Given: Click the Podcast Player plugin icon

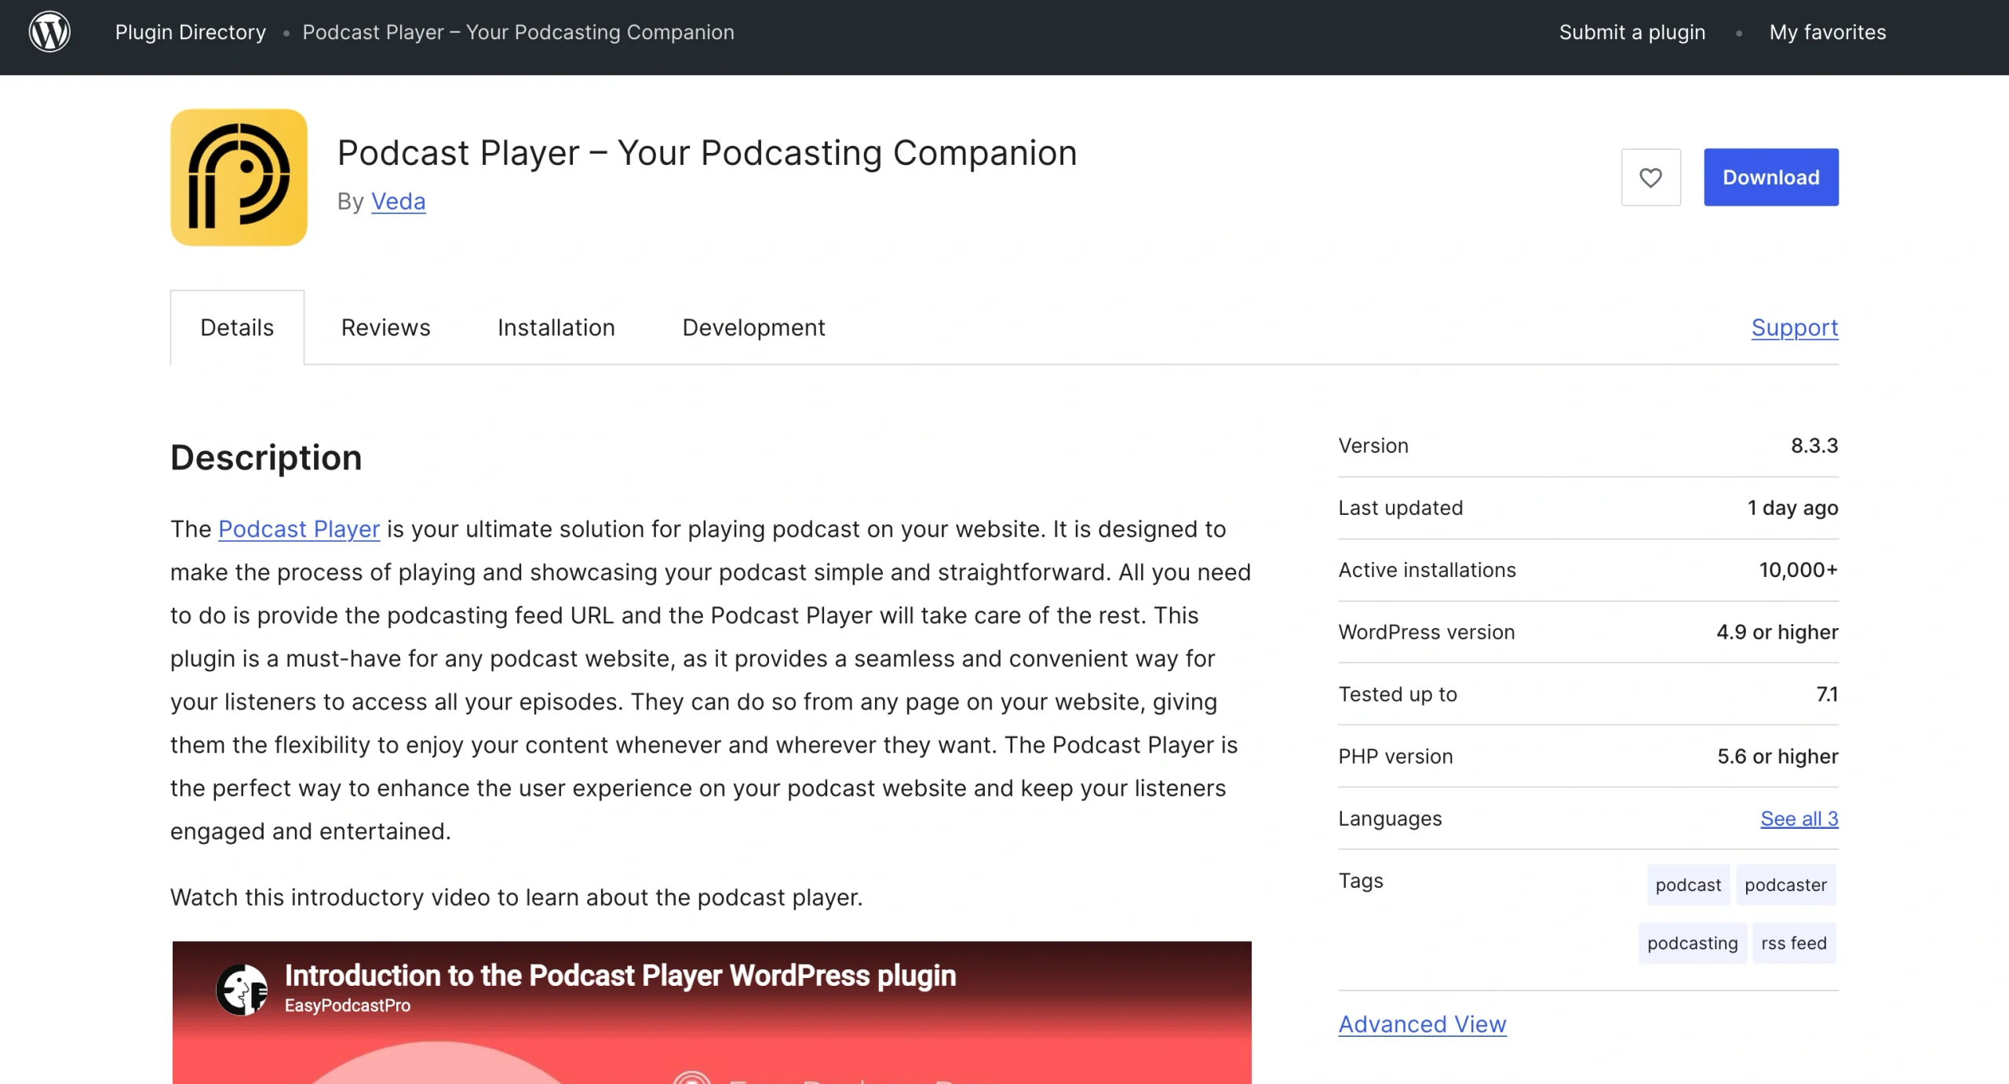Looking at the screenshot, I should pos(239,177).
